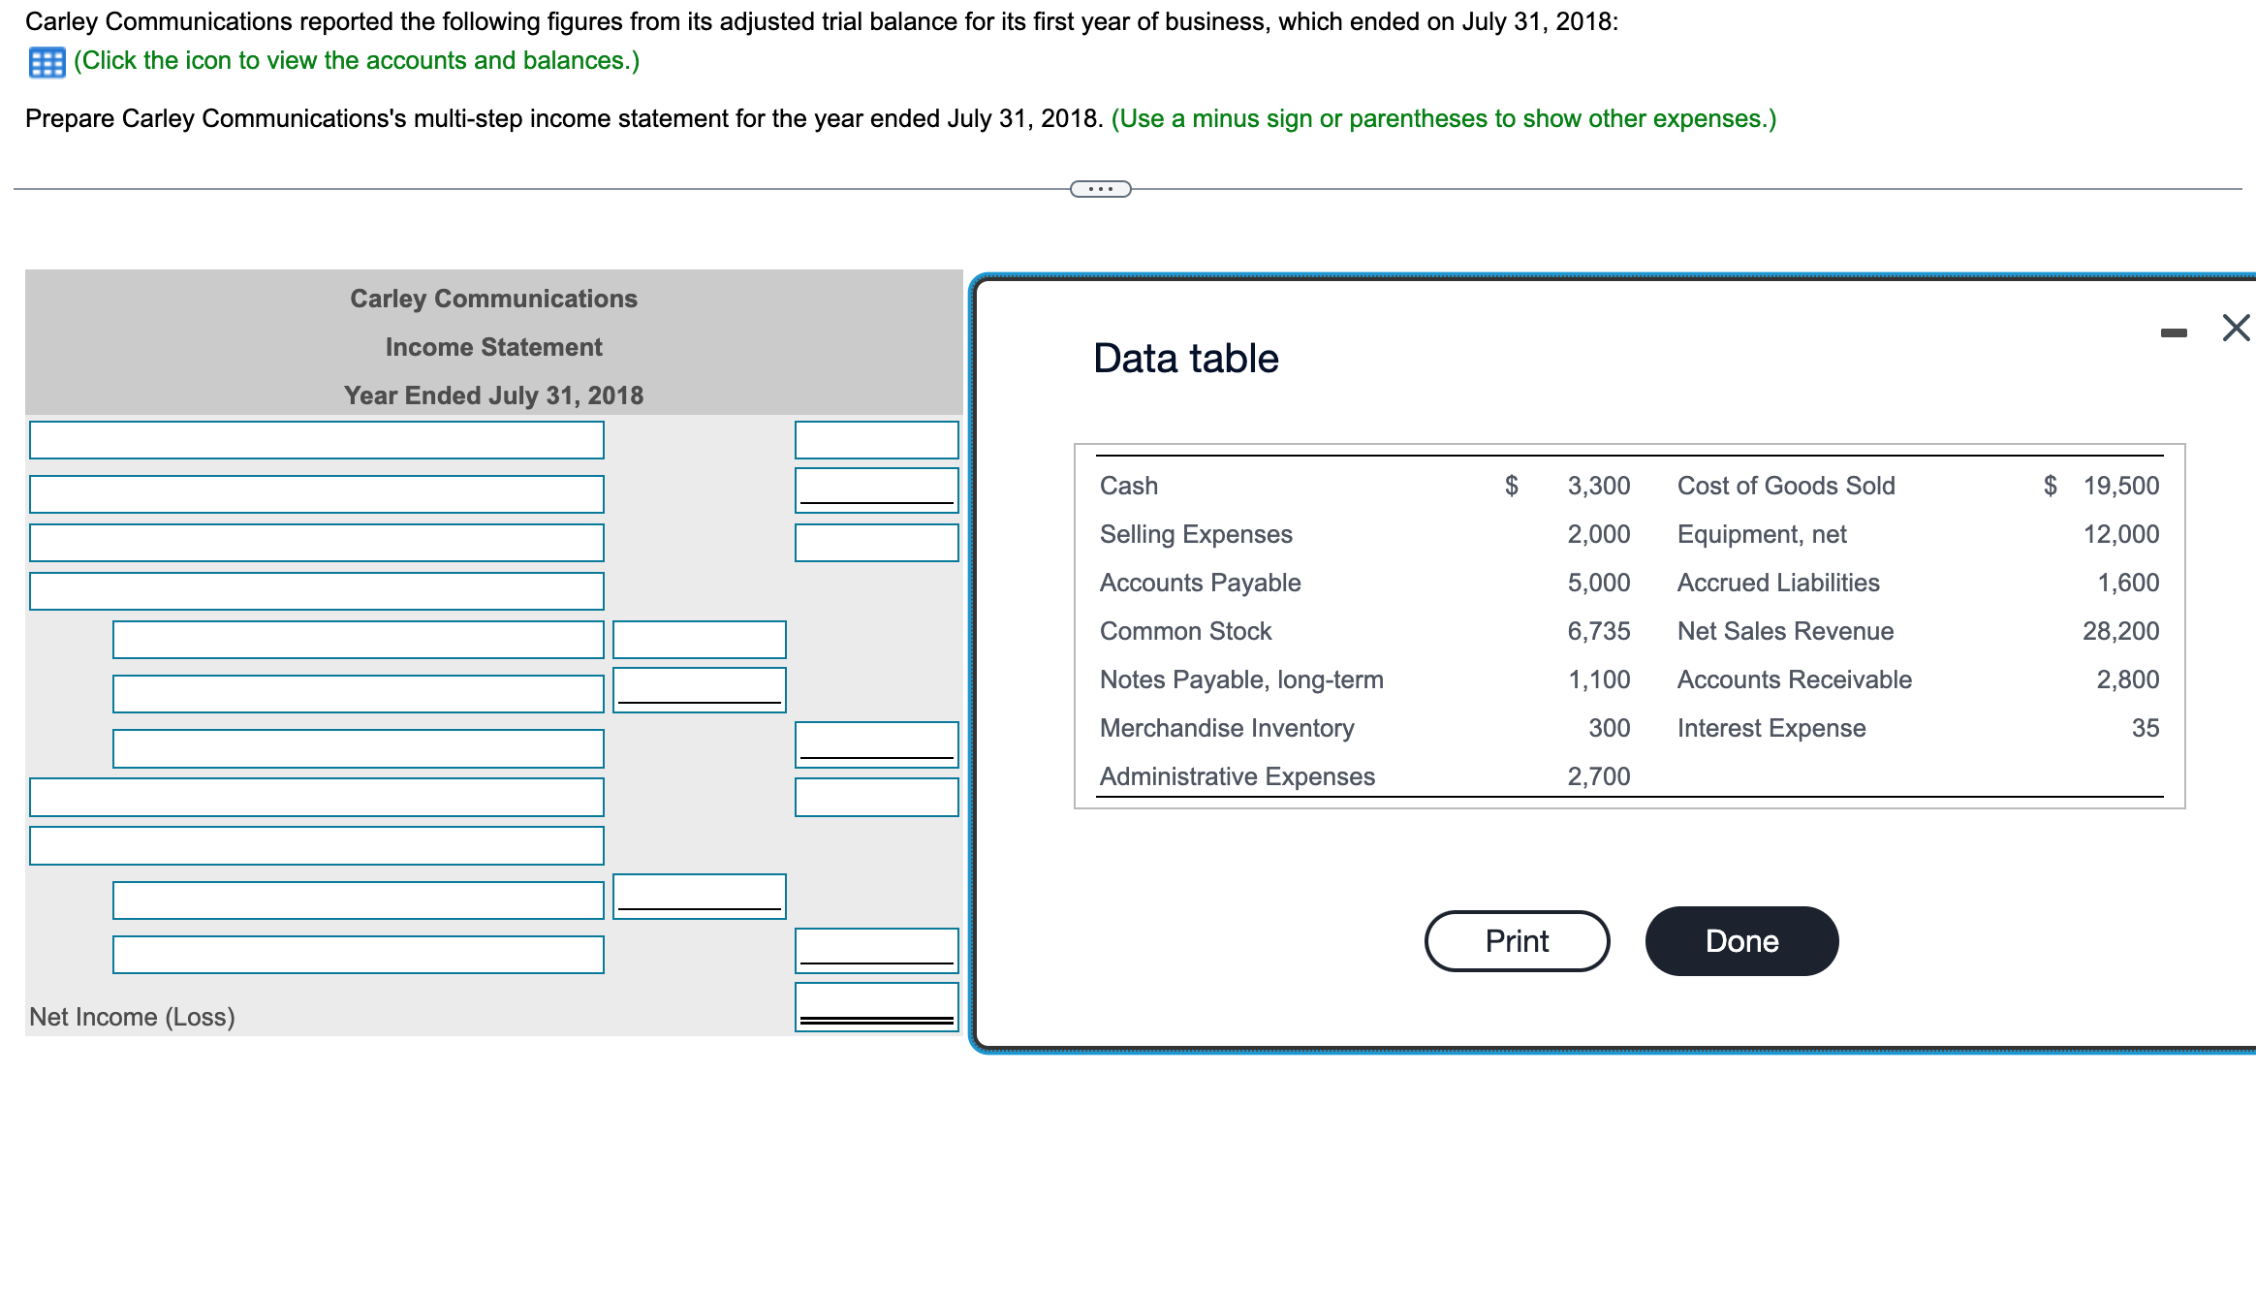Click the data table grid icon

click(47, 62)
